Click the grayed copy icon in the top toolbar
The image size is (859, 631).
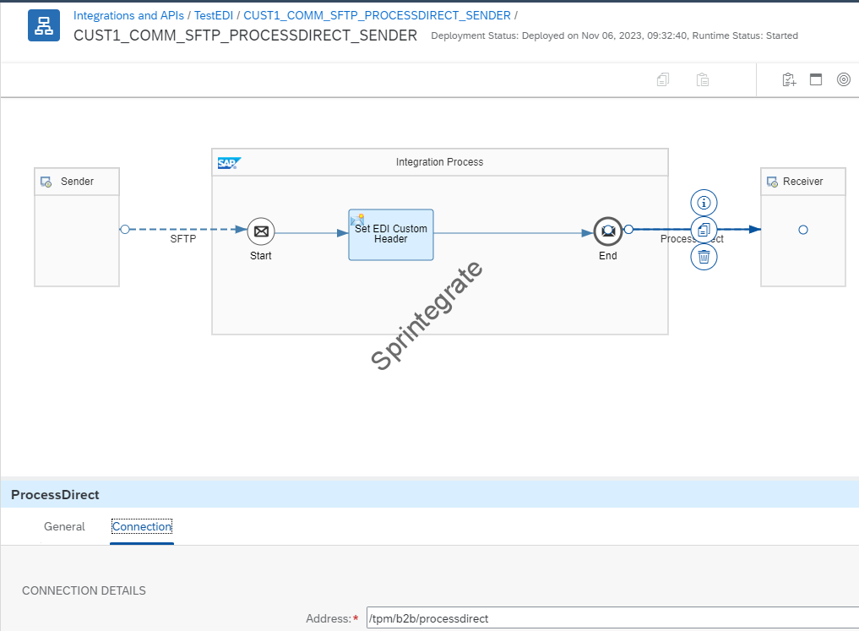(x=663, y=79)
